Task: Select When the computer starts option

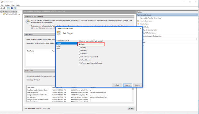Action: [x=80, y=57]
